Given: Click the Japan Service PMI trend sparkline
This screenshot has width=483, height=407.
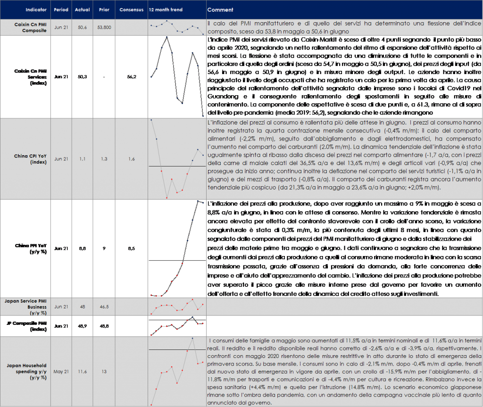Looking at the screenshot, I should (x=177, y=307).
